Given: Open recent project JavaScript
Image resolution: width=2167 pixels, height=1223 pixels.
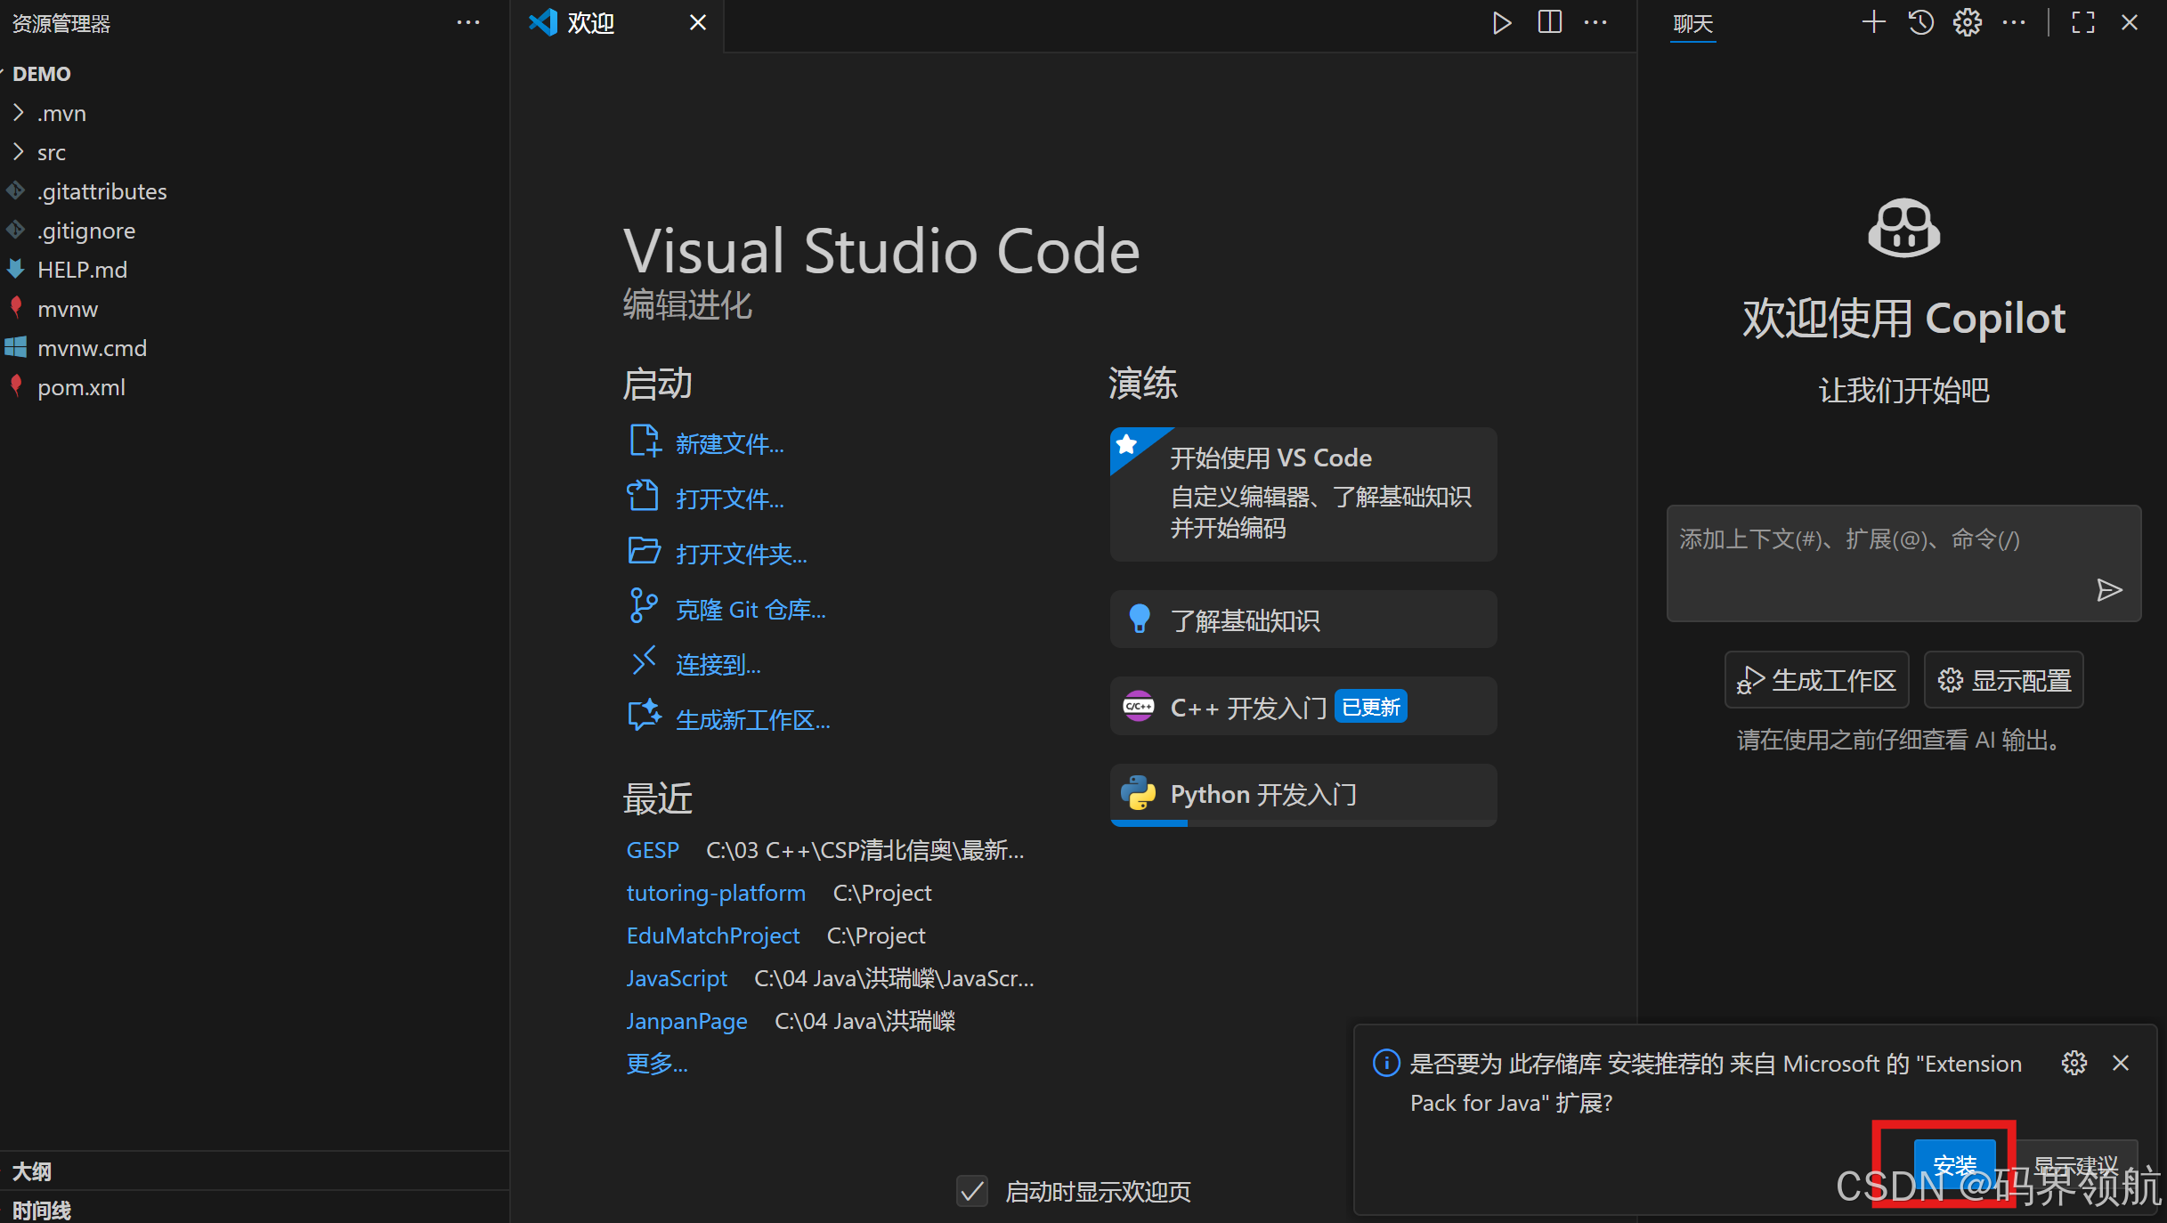Looking at the screenshot, I should pyautogui.click(x=677, y=978).
